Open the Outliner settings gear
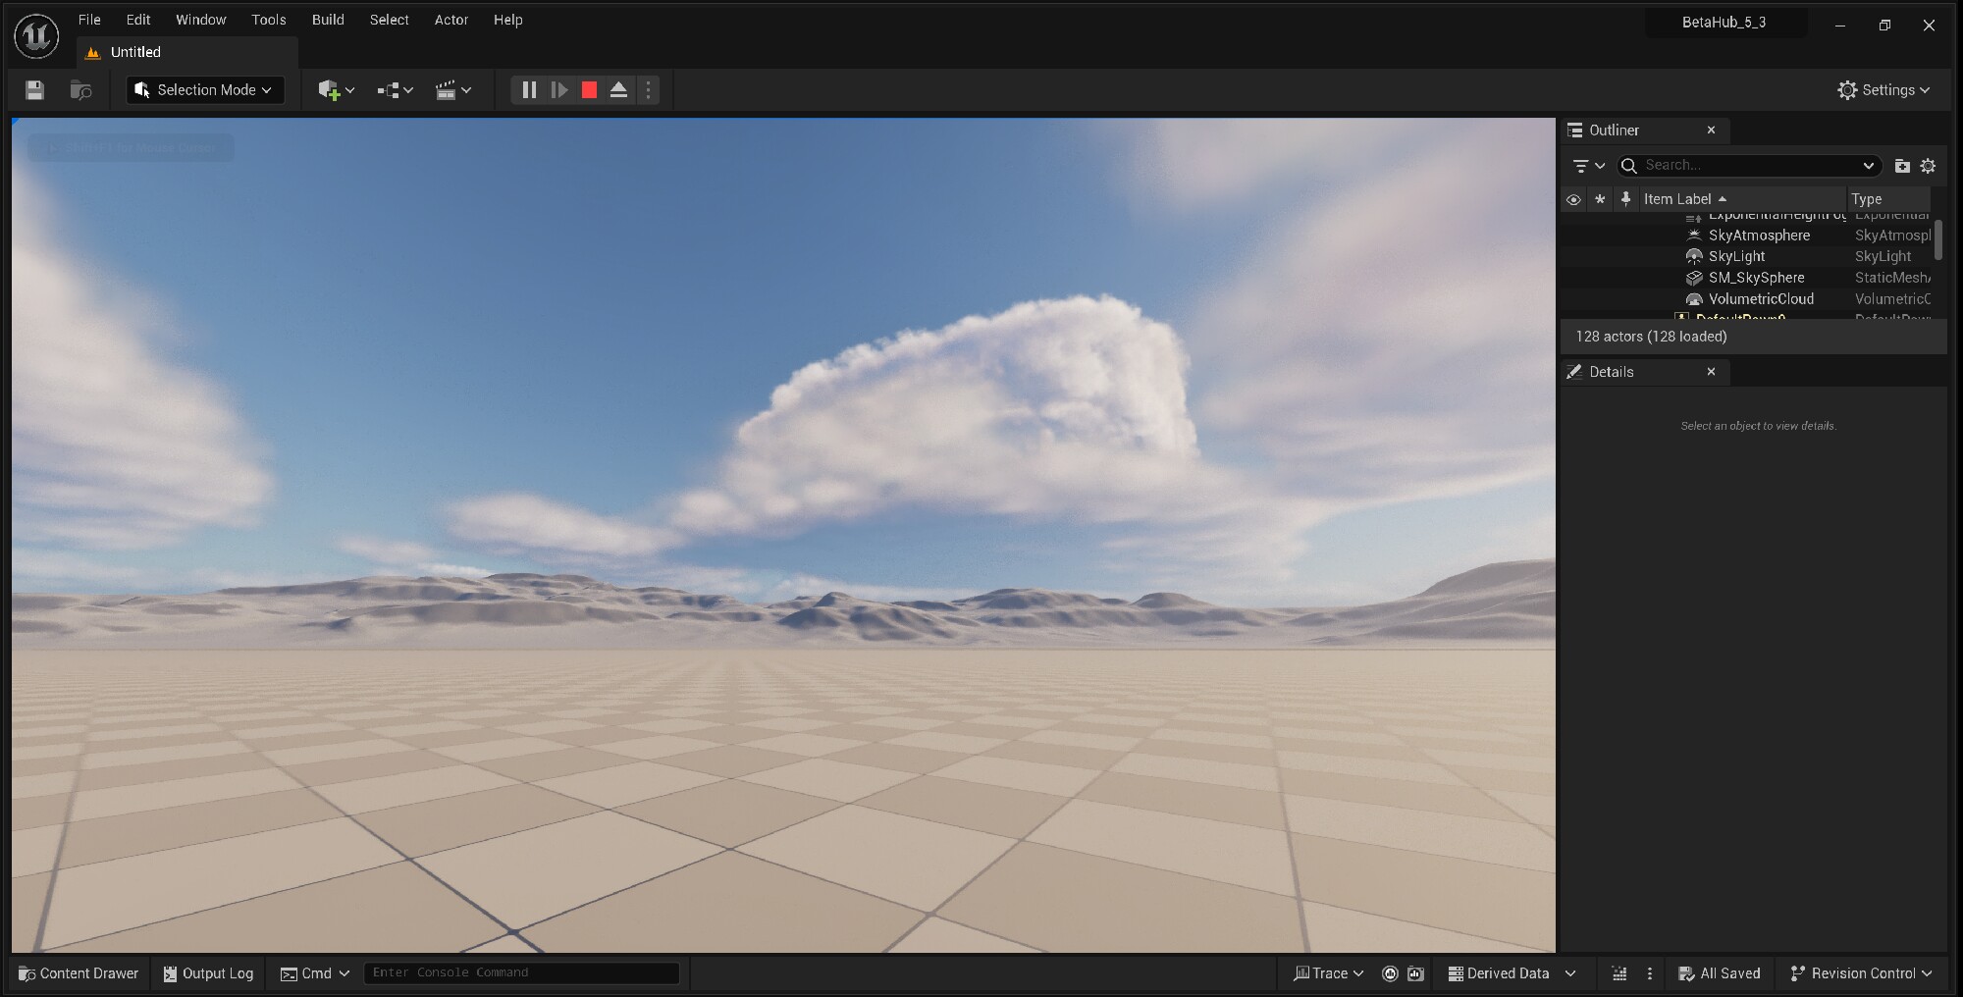The height and width of the screenshot is (997, 1963). coord(1928,166)
